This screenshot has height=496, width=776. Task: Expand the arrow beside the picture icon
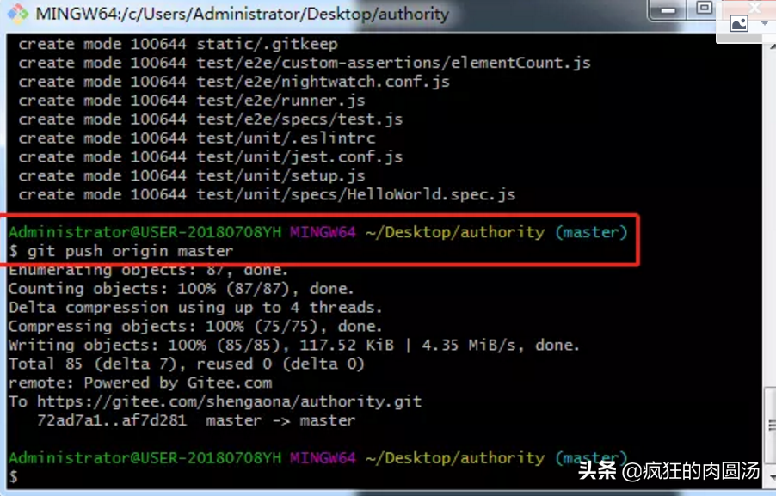[765, 23]
